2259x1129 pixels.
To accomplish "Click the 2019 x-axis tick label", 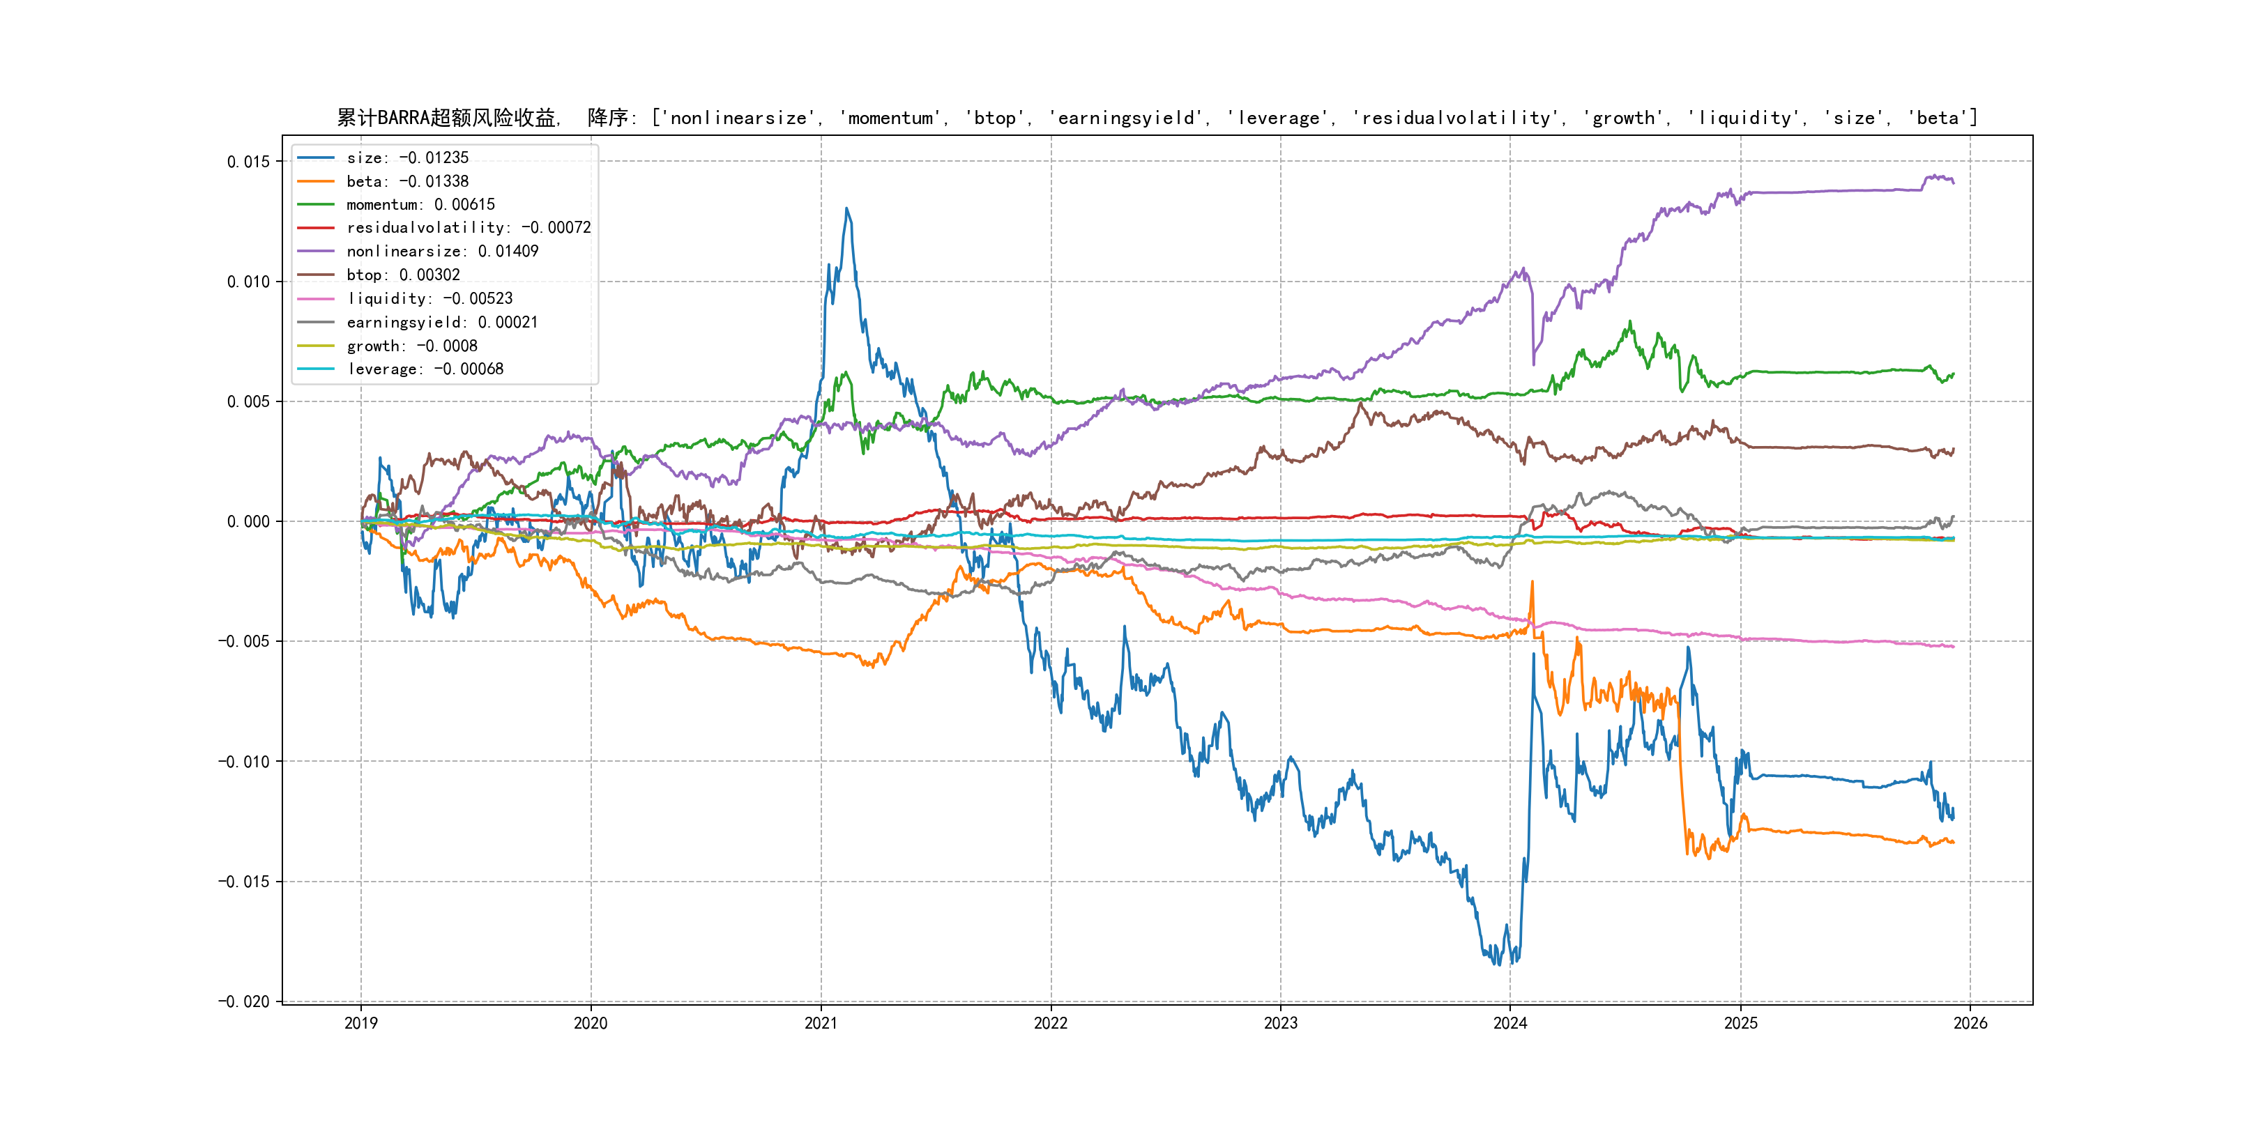I will 360,1023.
